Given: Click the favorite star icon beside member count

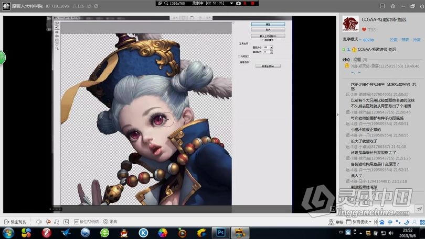Looking at the screenshot, I should [x=89, y=6].
